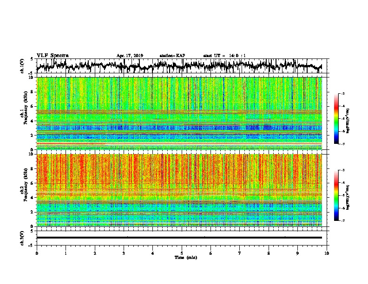Click the "VLF Spectra" plot title
The image size is (368, 284).
(x=53, y=56)
